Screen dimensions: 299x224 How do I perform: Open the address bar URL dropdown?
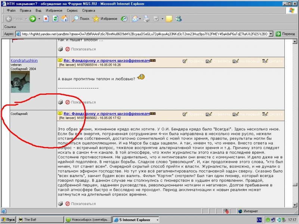271,34
